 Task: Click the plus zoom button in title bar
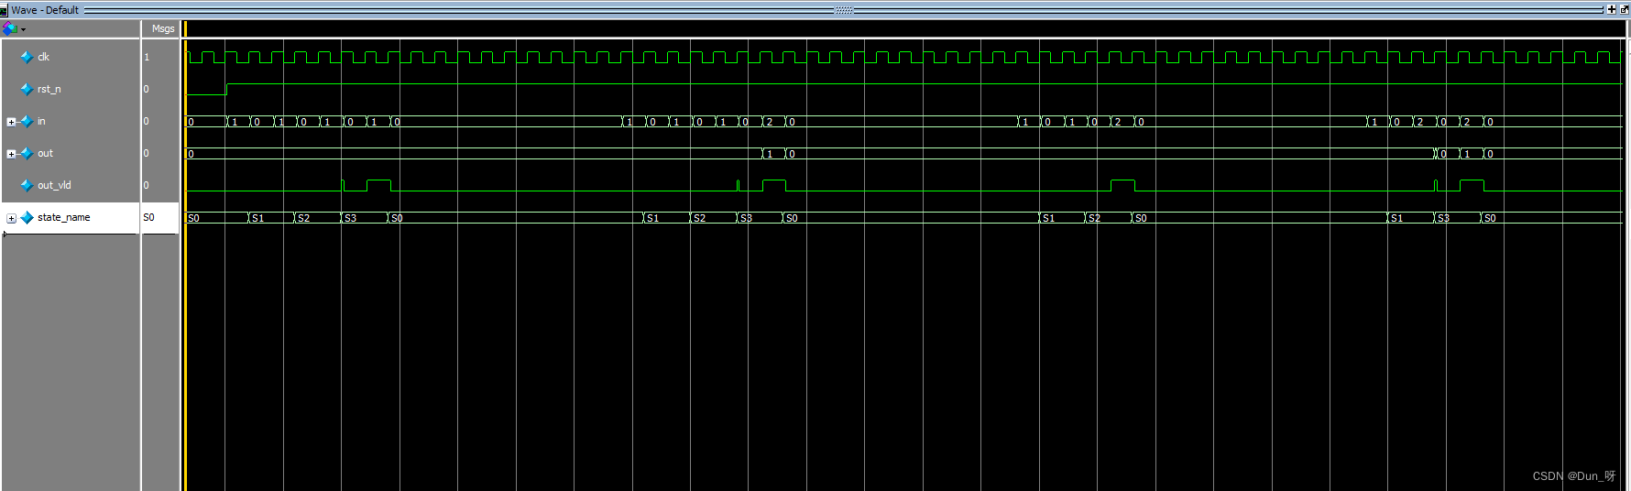point(1612,9)
